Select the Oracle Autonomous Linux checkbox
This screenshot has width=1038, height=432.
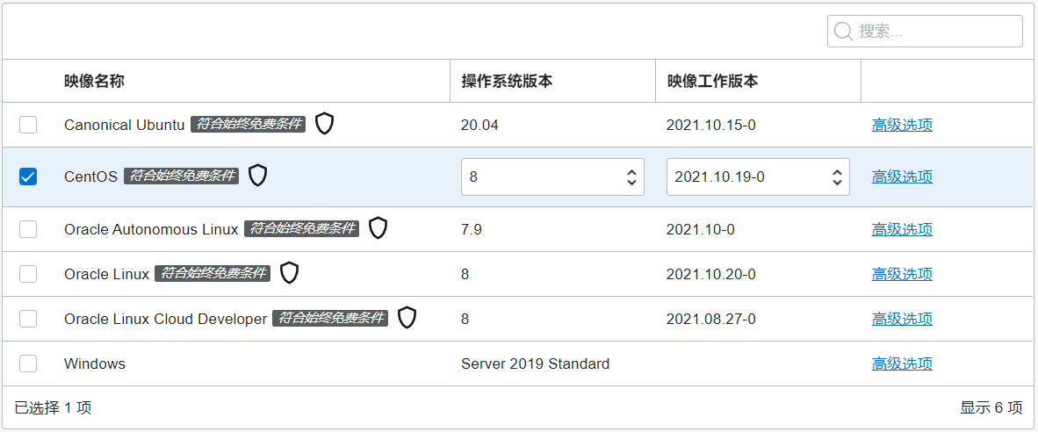pyautogui.click(x=28, y=229)
